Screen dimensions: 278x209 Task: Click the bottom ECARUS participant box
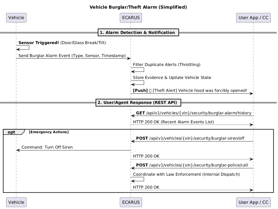131,202
